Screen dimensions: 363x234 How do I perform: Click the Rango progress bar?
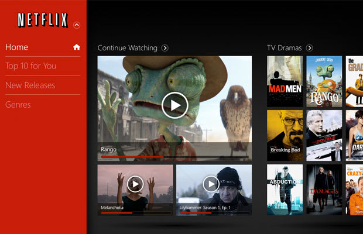tap(175, 157)
